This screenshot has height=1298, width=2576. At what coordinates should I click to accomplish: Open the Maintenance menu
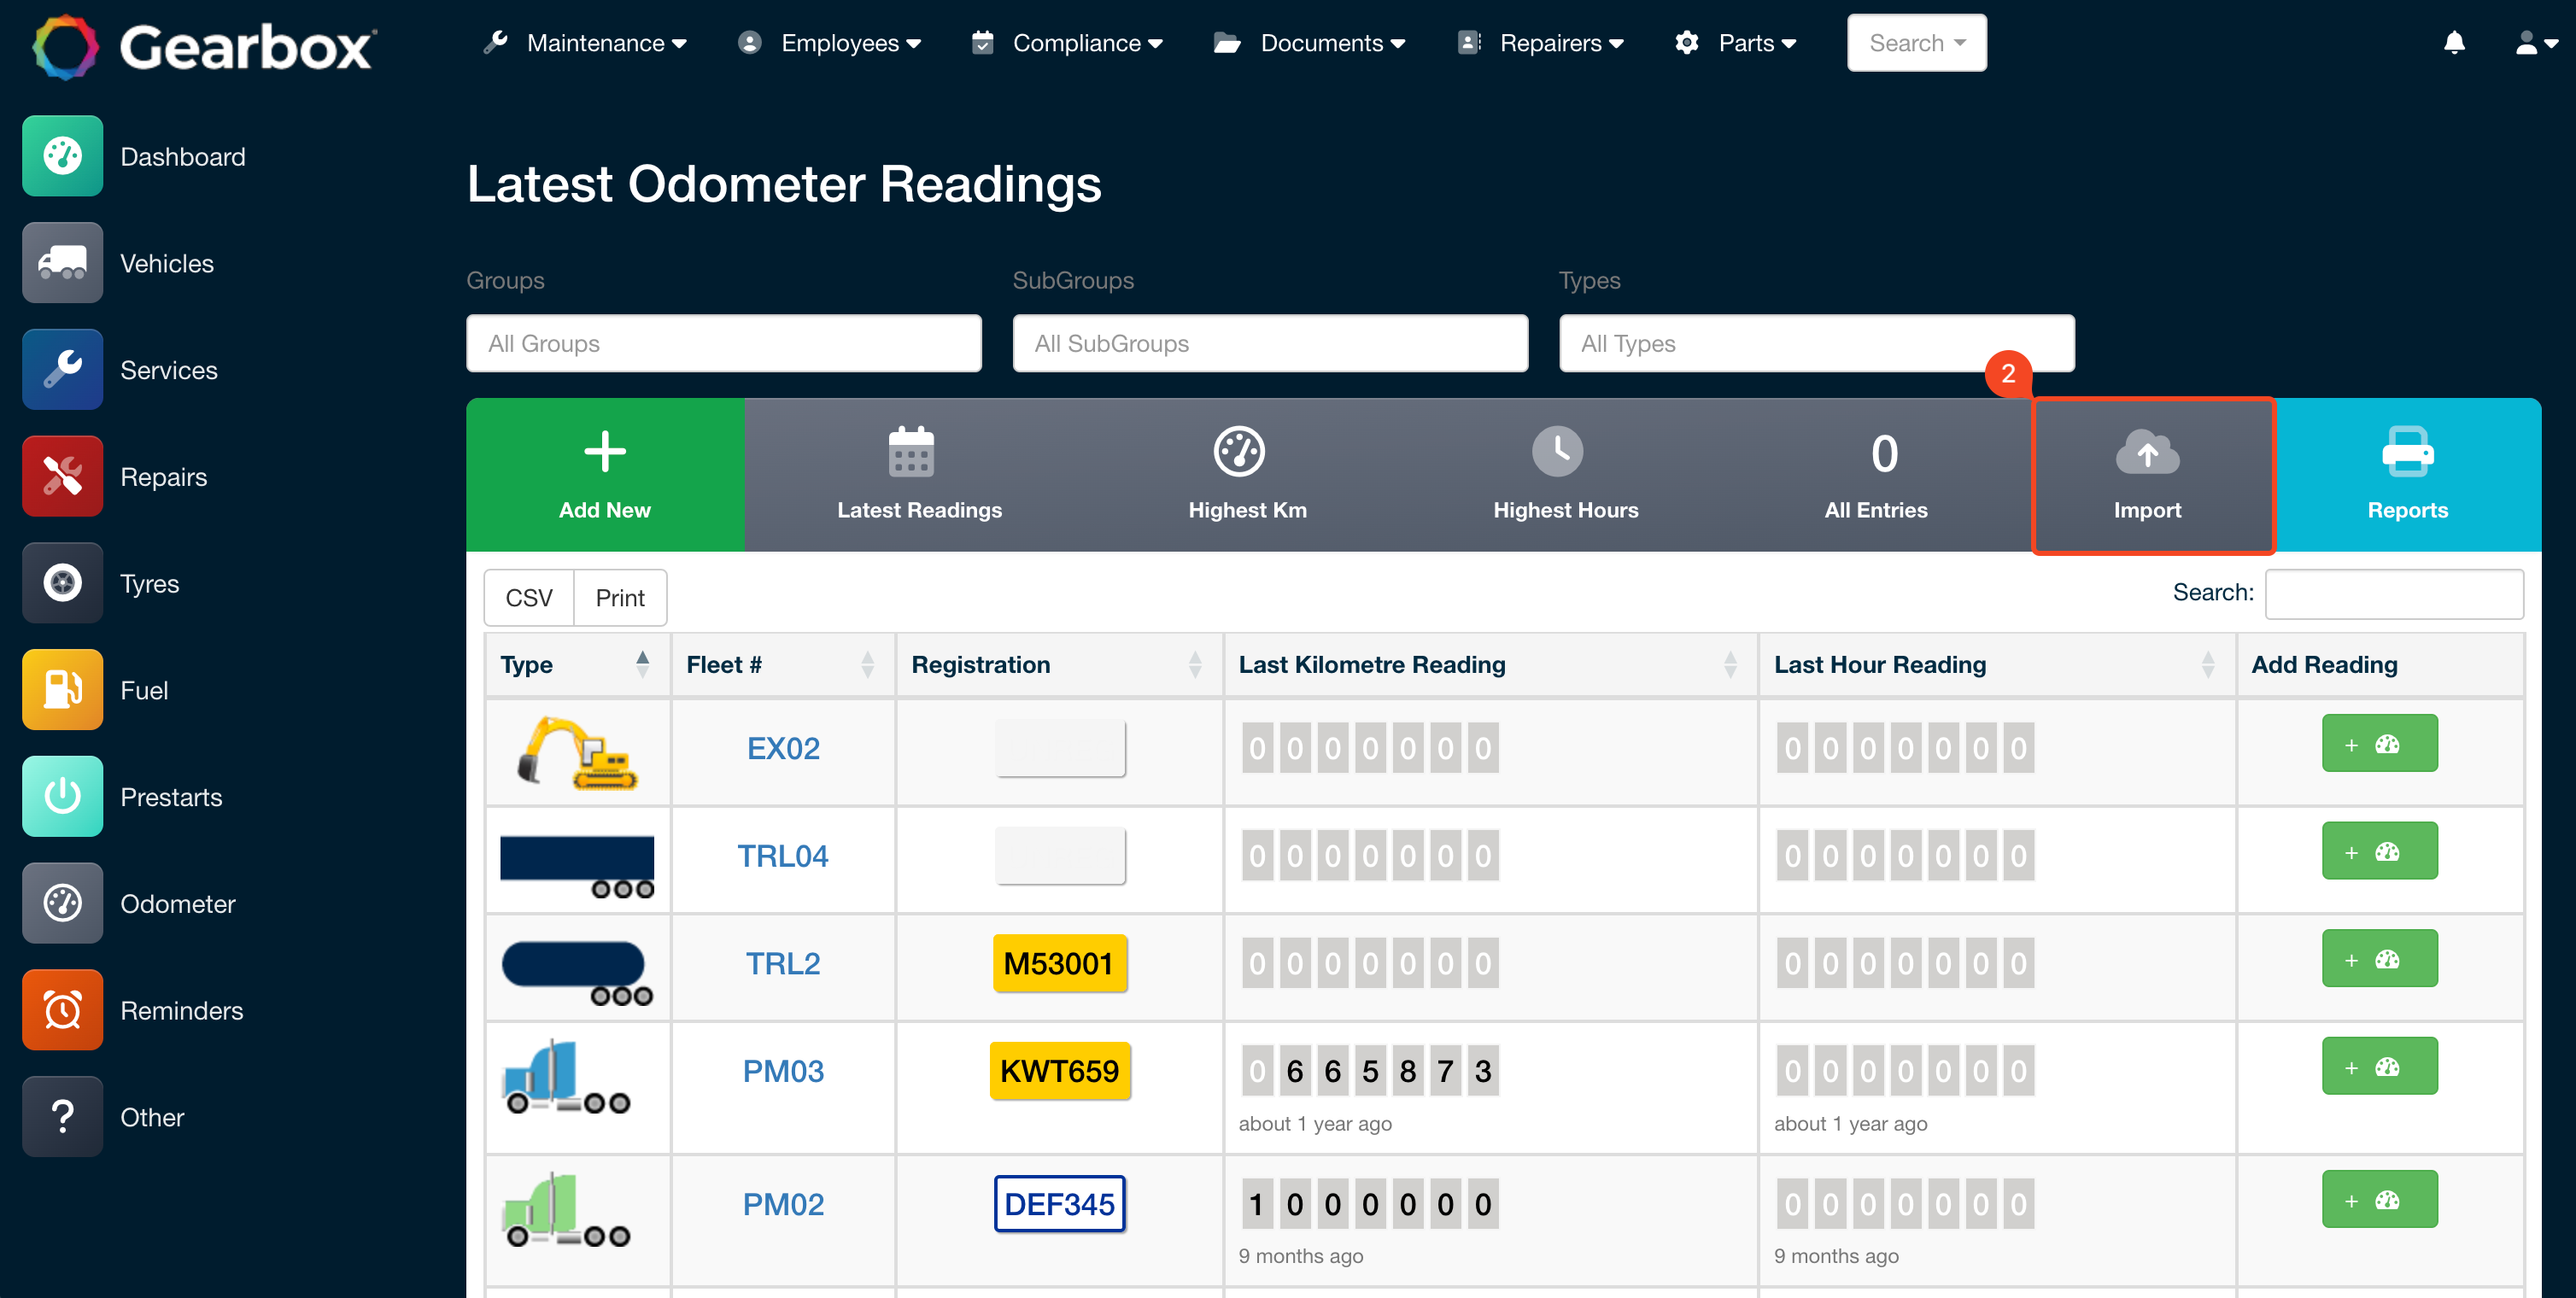584,43
